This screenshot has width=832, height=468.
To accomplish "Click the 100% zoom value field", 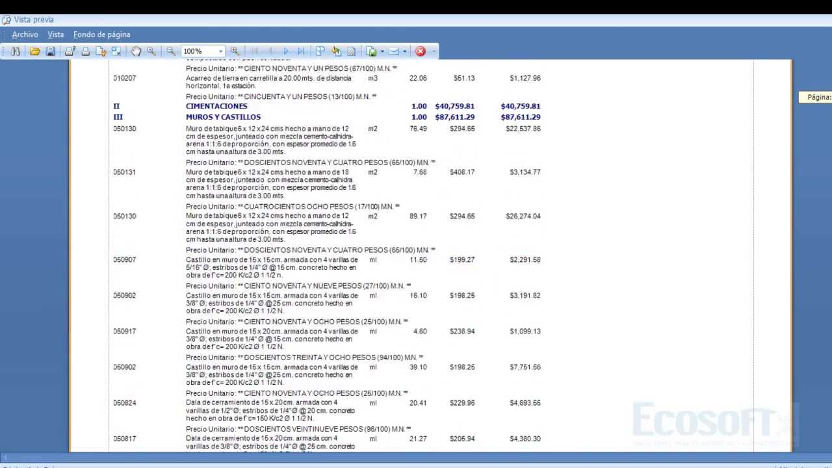I will pyautogui.click(x=199, y=51).
